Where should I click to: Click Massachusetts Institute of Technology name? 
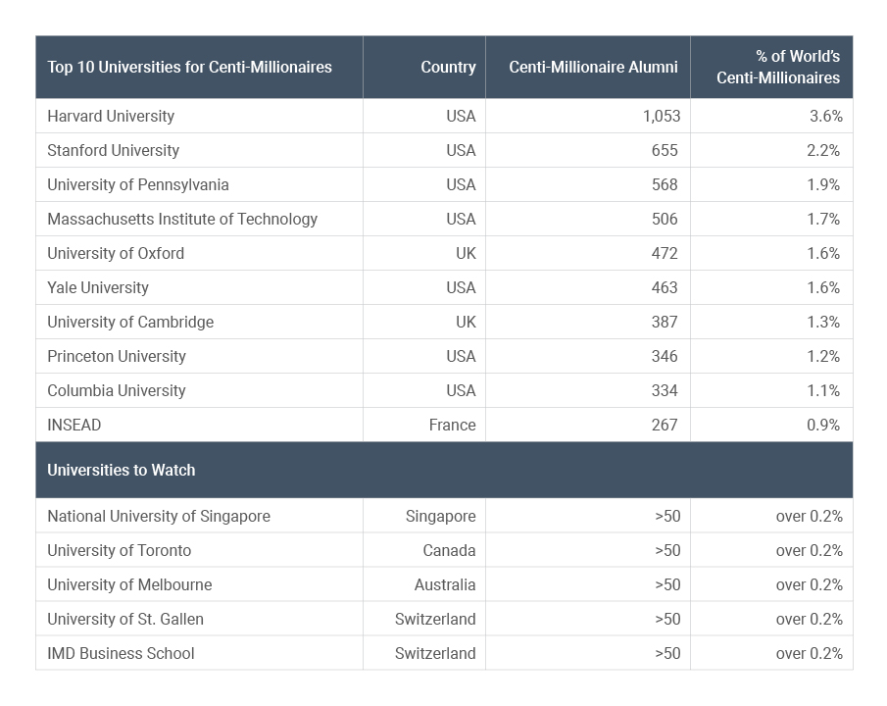pyautogui.click(x=182, y=219)
